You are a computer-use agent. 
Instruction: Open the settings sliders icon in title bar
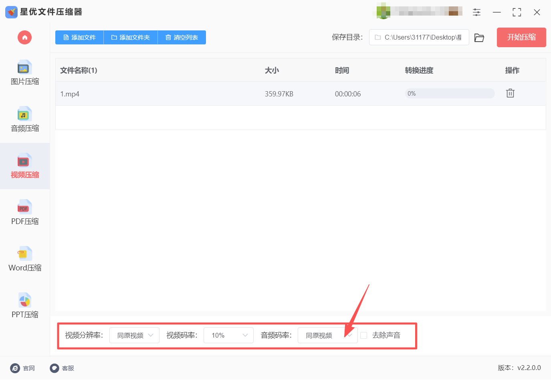point(476,12)
